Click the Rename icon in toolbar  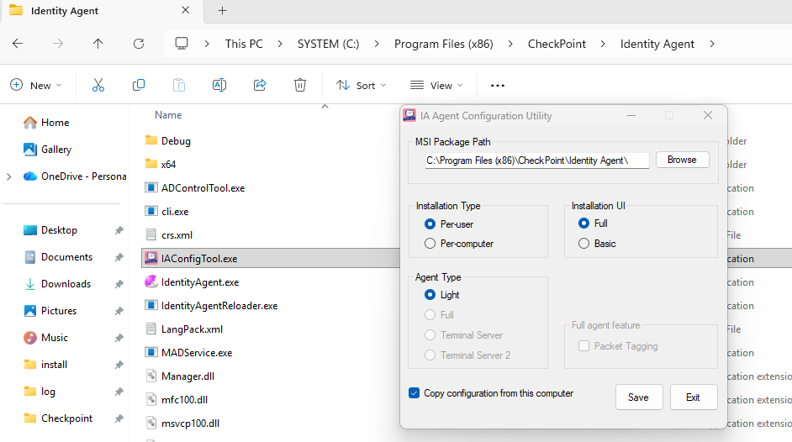[219, 85]
